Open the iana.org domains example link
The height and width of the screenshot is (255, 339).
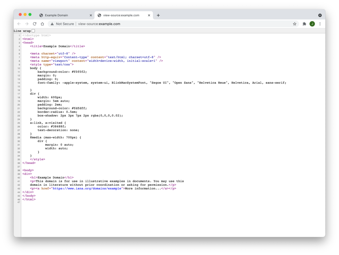click(x=87, y=188)
